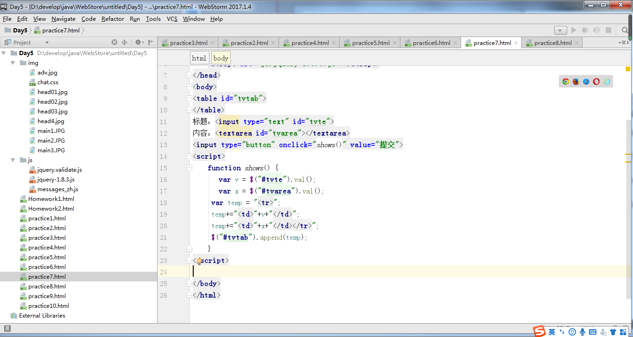Open preview in Safari browser
The height and width of the screenshot is (337, 633).
(x=586, y=81)
